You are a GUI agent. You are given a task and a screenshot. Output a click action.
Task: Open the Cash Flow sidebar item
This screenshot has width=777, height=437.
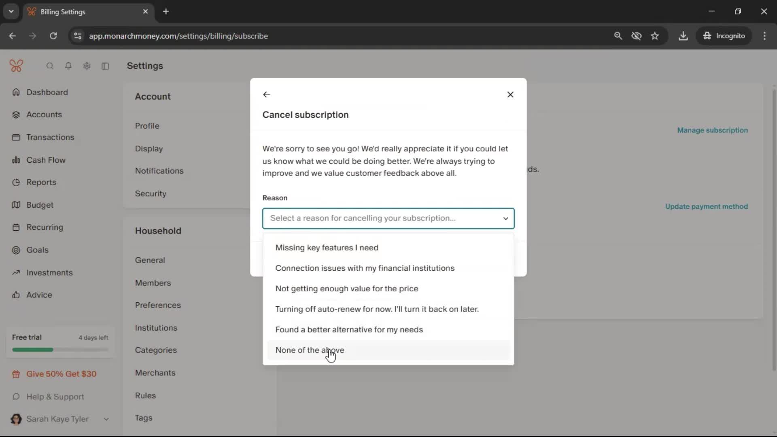click(x=46, y=160)
